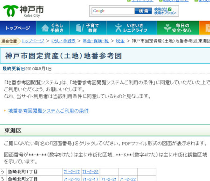Viewport: 210px width, 181px height.
Task: Open map 71-2-17 for 魚崎北町2丁目
Action: click(91, 179)
